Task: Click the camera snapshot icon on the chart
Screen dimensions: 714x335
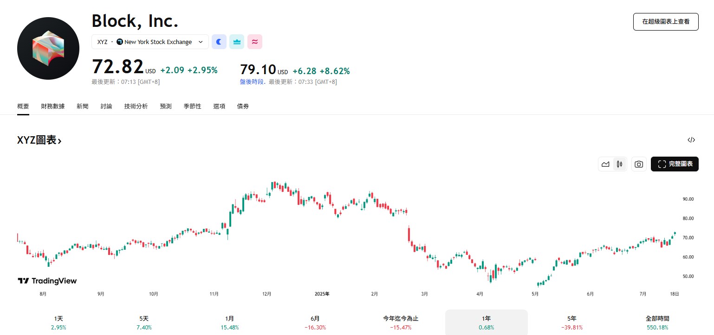Action: click(x=639, y=164)
